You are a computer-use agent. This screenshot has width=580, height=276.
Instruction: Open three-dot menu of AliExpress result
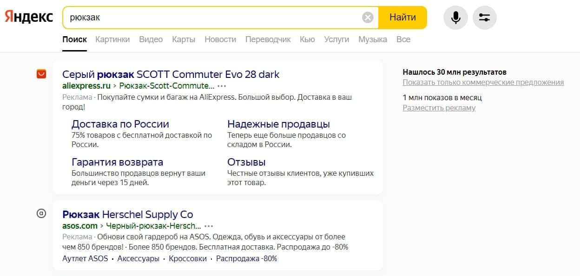(222, 86)
